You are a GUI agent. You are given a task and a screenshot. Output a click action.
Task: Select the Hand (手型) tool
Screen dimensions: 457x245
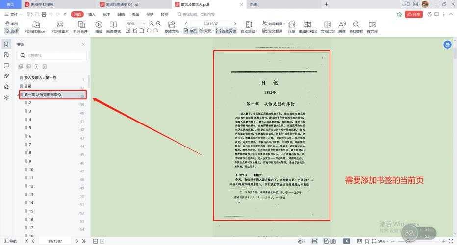coord(12,24)
